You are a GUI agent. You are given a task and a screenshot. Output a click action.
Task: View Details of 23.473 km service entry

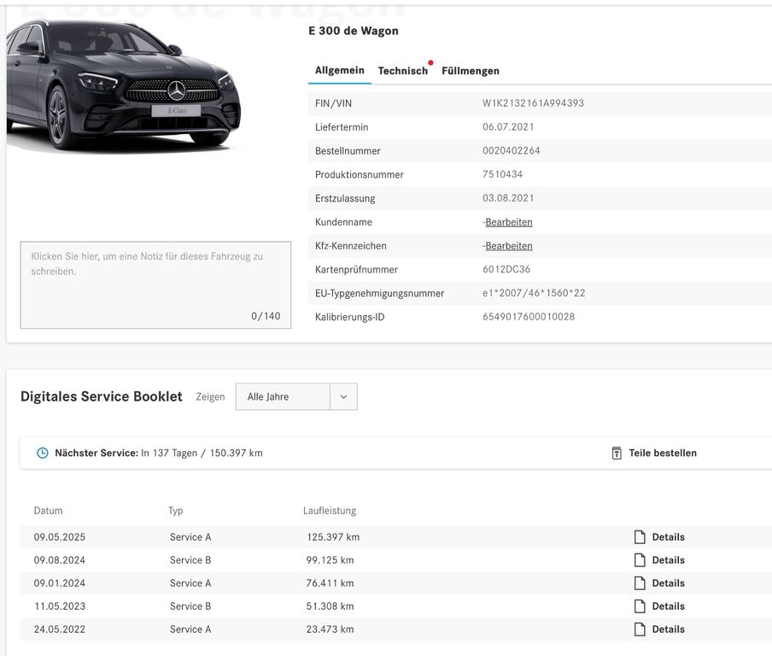pos(668,630)
